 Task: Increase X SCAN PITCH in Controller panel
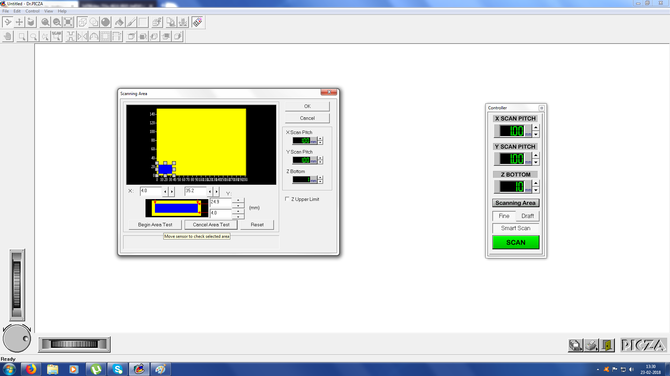(x=536, y=127)
